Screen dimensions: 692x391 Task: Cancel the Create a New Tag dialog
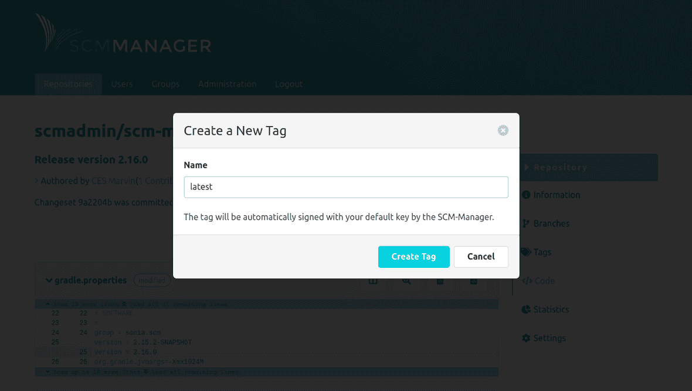[x=481, y=257]
